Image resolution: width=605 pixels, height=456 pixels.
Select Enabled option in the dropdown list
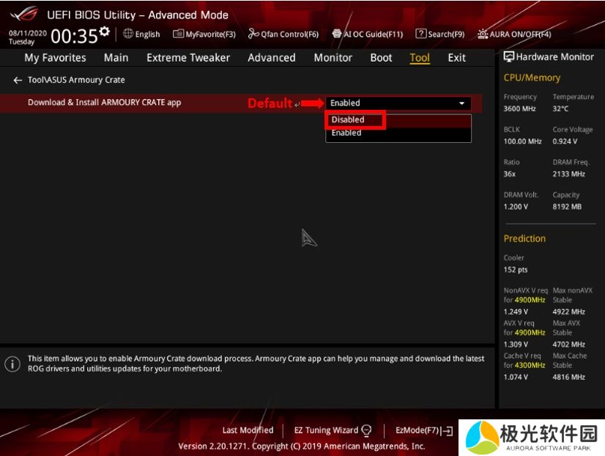tap(346, 133)
